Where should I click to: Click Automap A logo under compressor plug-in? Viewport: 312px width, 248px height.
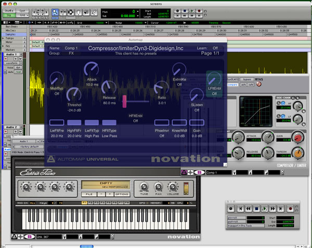click(x=184, y=172)
